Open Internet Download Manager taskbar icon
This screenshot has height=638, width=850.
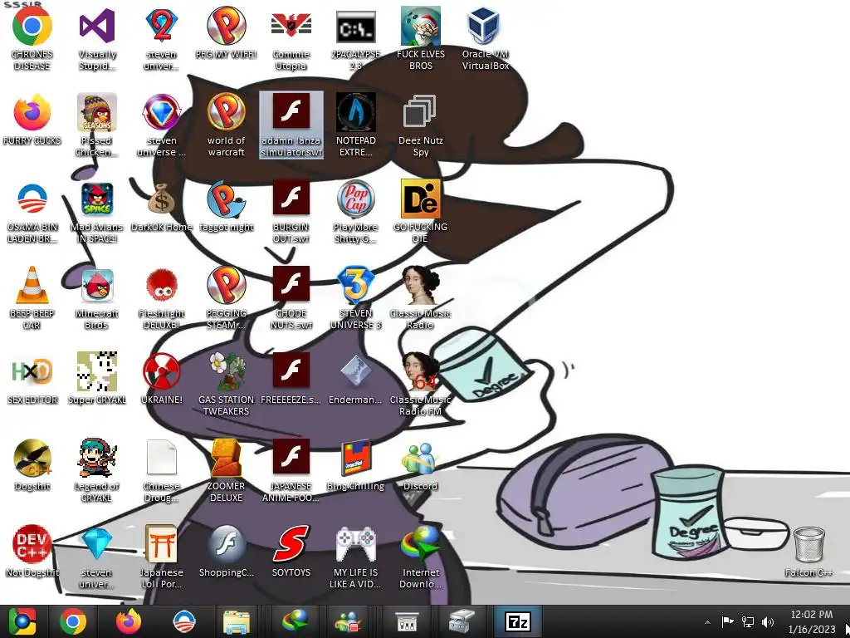(x=295, y=621)
